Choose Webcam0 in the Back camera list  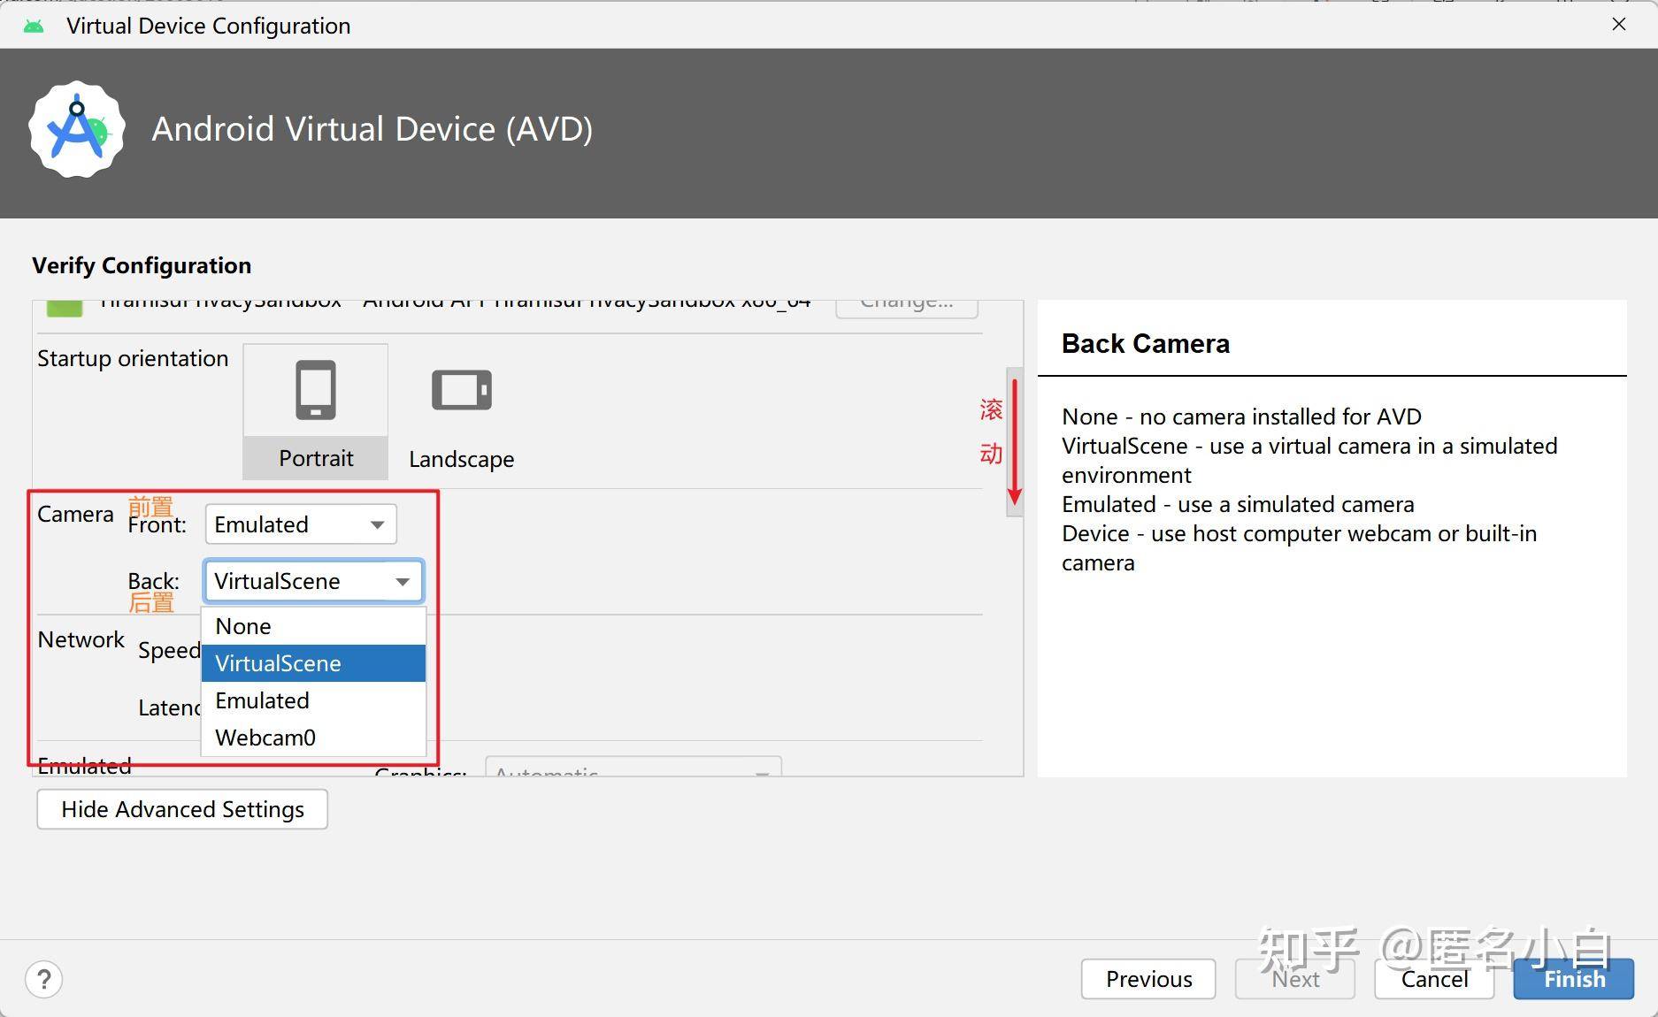pos(313,738)
